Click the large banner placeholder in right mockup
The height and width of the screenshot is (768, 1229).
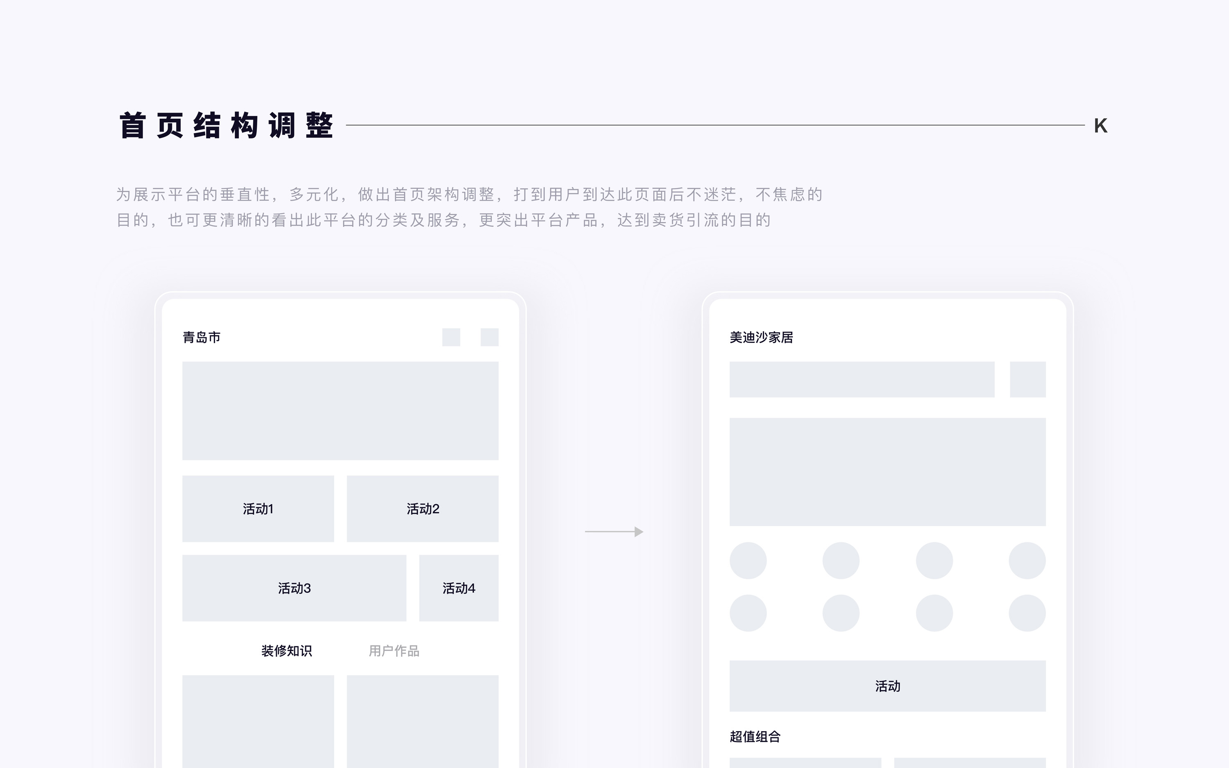point(887,472)
